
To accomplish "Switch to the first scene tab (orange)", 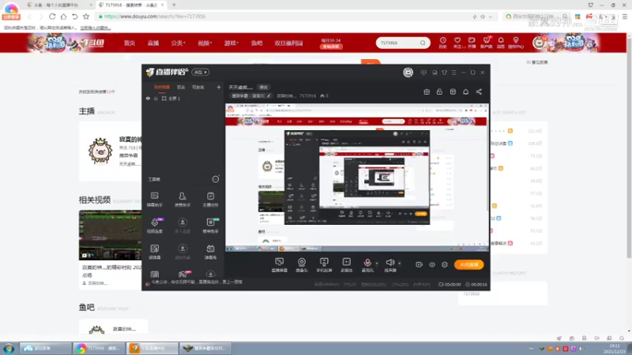I will tap(162, 88).
